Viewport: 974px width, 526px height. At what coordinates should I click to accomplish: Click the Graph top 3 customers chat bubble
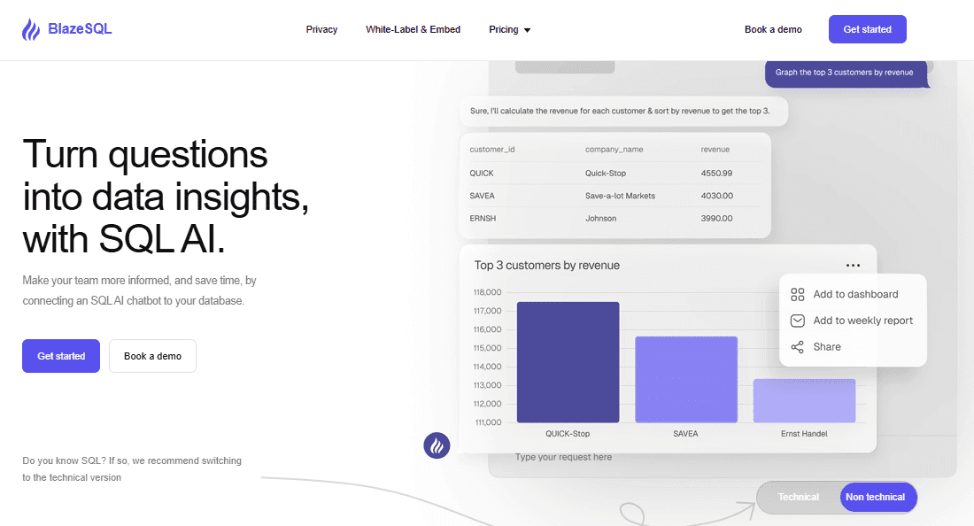tap(844, 73)
